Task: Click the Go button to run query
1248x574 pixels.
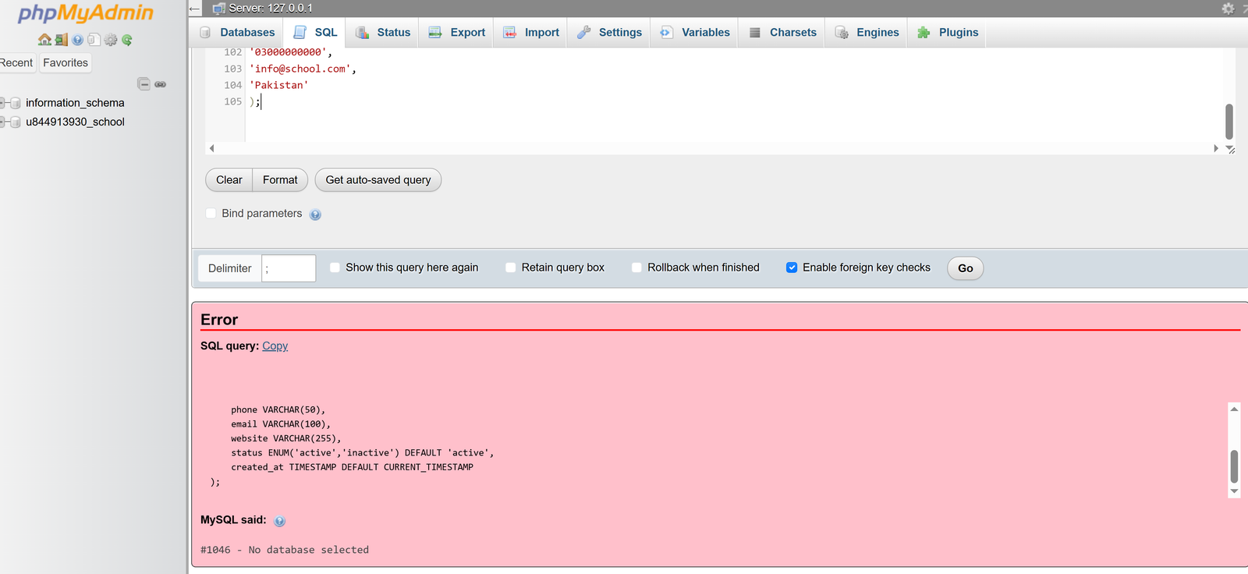Action: point(966,268)
